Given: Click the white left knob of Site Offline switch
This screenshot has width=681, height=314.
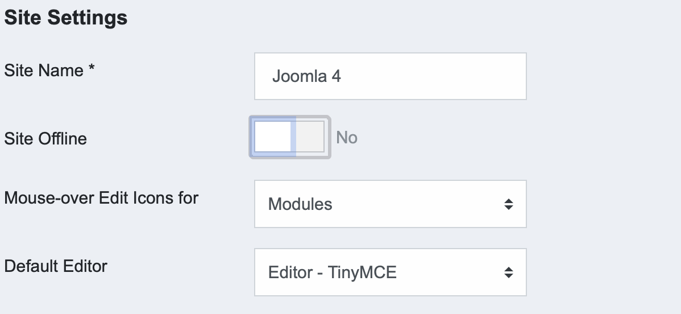Looking at the screenshot, I should pos(272,137).
